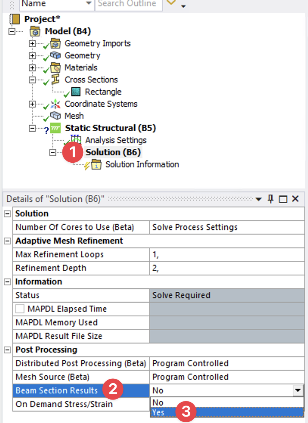Click the Rectangle cross section icon
The height and width of the screenshot is (423, 308).
pyautogui.click(x=76, y=92)
